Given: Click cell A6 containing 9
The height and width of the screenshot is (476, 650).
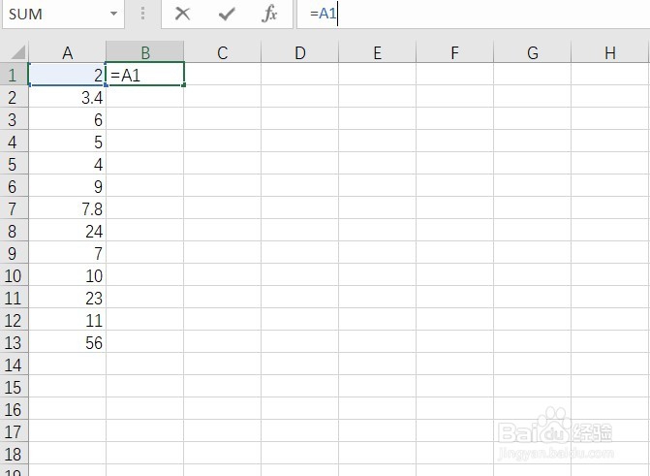Looking at the screenshot, I should tap(67, 187).
